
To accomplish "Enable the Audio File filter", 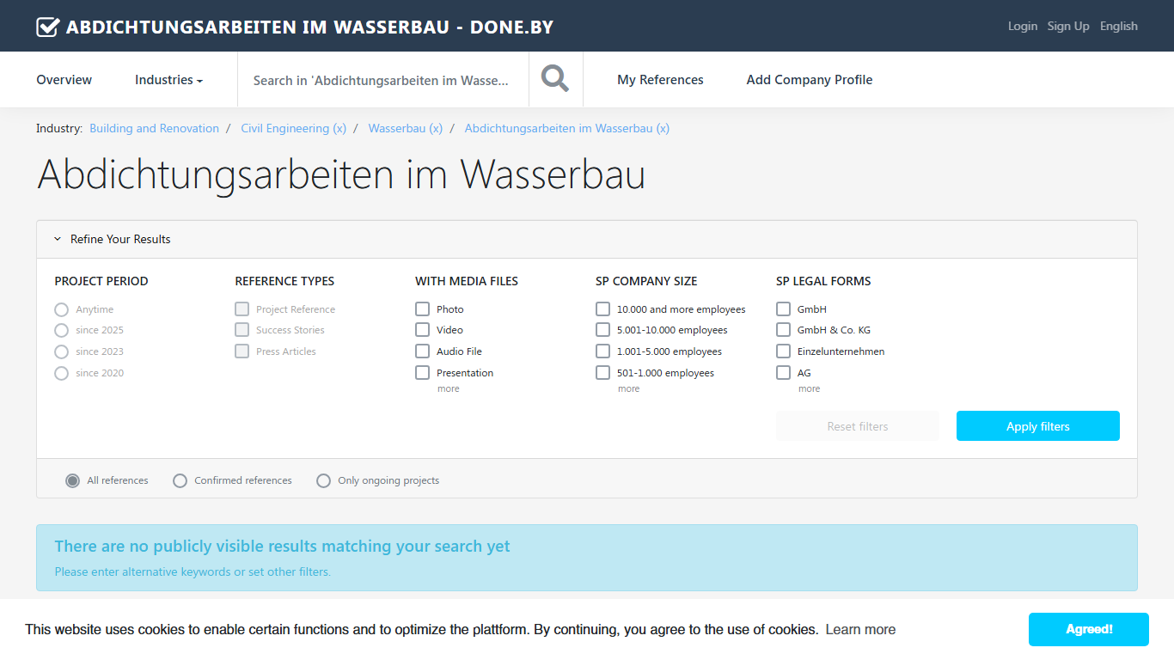I will [x=423, y=351].
